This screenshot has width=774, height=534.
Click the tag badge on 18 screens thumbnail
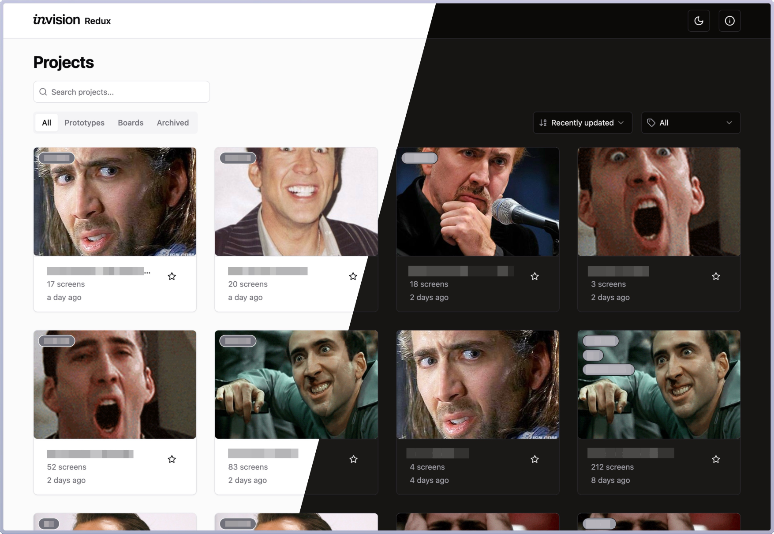point(419,158)
